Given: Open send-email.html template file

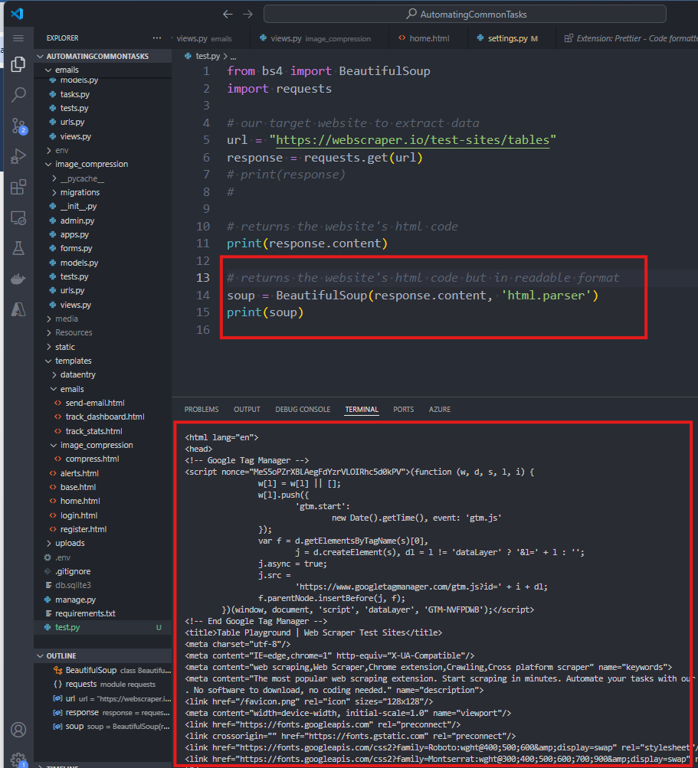Looking at the screenshot, I should pyautogui.click(x=103, y=403).
